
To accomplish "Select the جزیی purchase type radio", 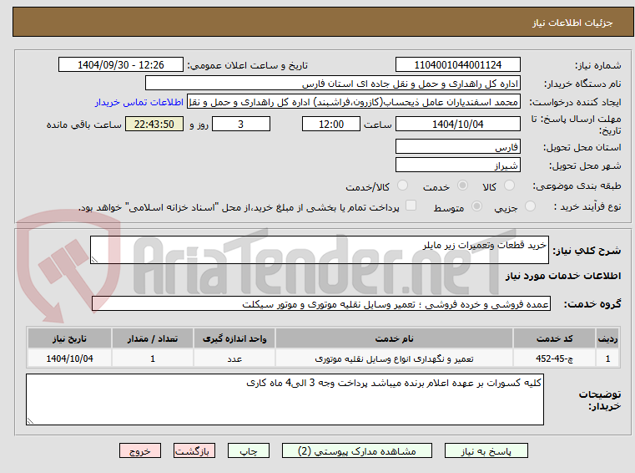I will click(x=530, y=206).
